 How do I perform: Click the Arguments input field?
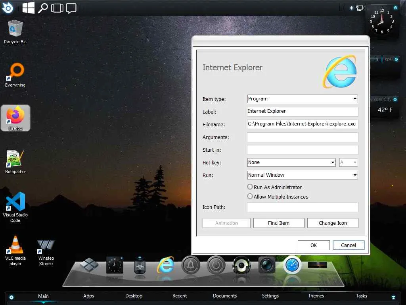pos(303,137)
